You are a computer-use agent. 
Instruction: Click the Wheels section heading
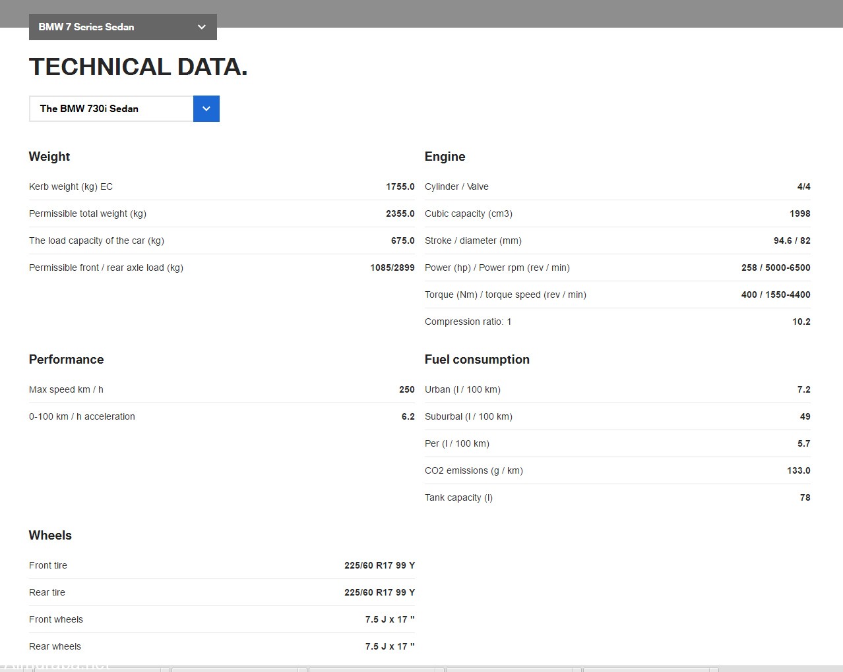50,536
